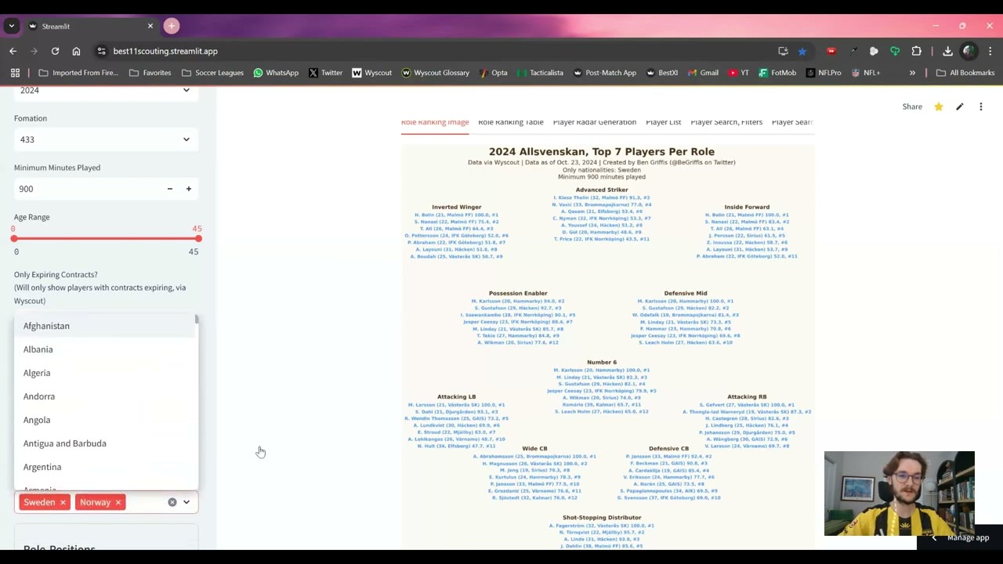Open browser downloads
The height and width of the screenshot is (564, 1003).
[x=947, y=51]
